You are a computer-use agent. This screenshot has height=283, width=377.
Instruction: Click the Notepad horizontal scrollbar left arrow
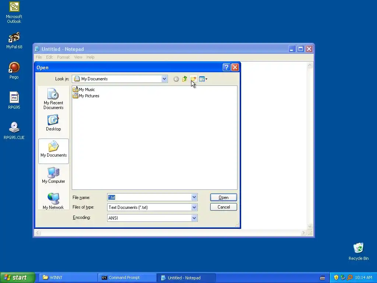tap(38, 233)
